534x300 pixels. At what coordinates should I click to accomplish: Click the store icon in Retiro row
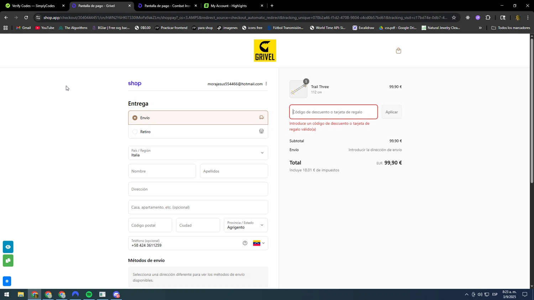[x=261, y=132]
